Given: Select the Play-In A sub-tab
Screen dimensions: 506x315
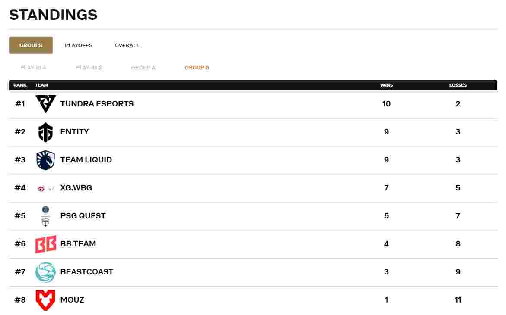Looking at the screenshot, I should pos(33,68).
